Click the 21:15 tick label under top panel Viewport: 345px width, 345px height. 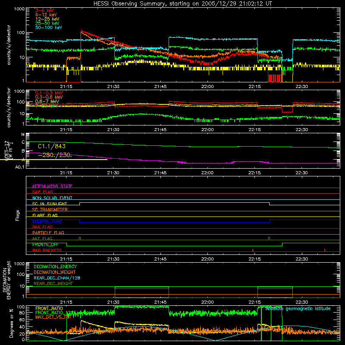[x=66, y=87]
